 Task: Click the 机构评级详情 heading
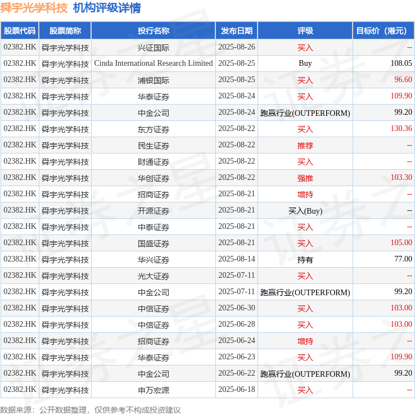click(x=107, y=8)
